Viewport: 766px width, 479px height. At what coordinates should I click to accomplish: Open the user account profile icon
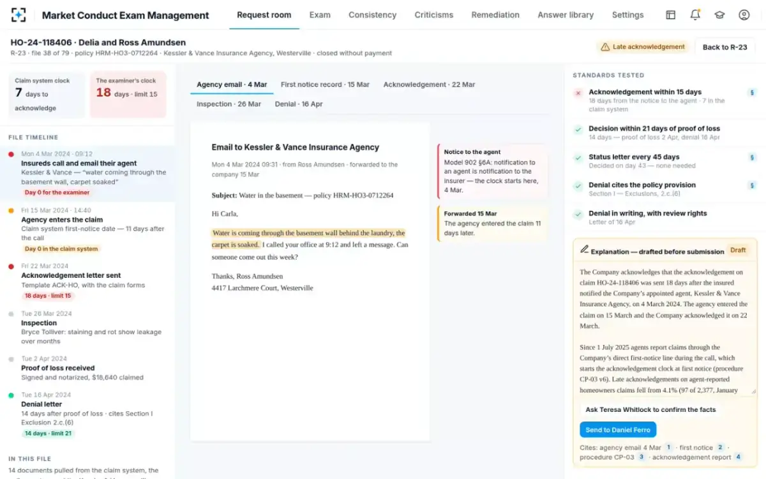(x=744, y=15)
